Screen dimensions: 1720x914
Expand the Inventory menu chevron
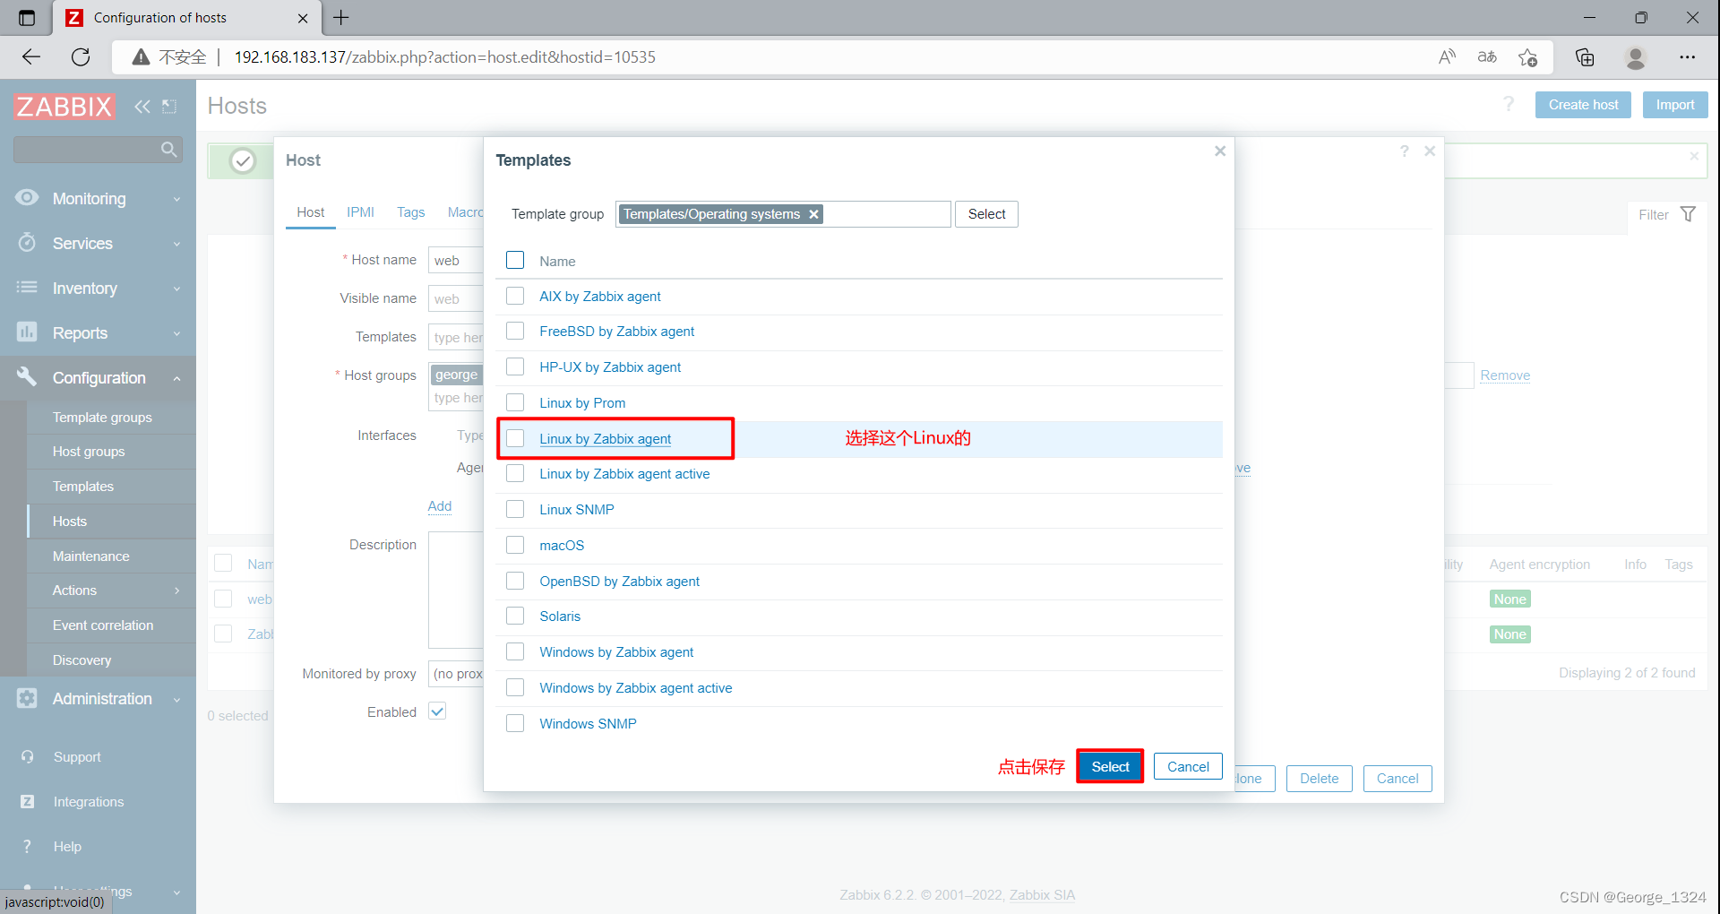(x=176, y=289)
